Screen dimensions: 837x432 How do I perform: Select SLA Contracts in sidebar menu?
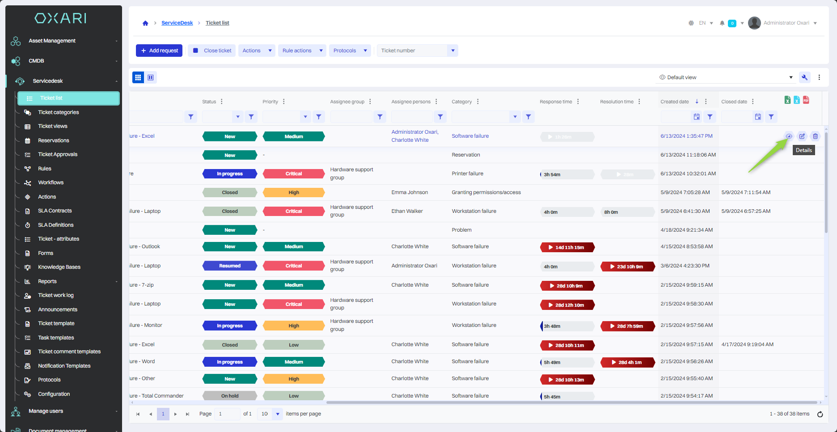(x=55, y=211)
